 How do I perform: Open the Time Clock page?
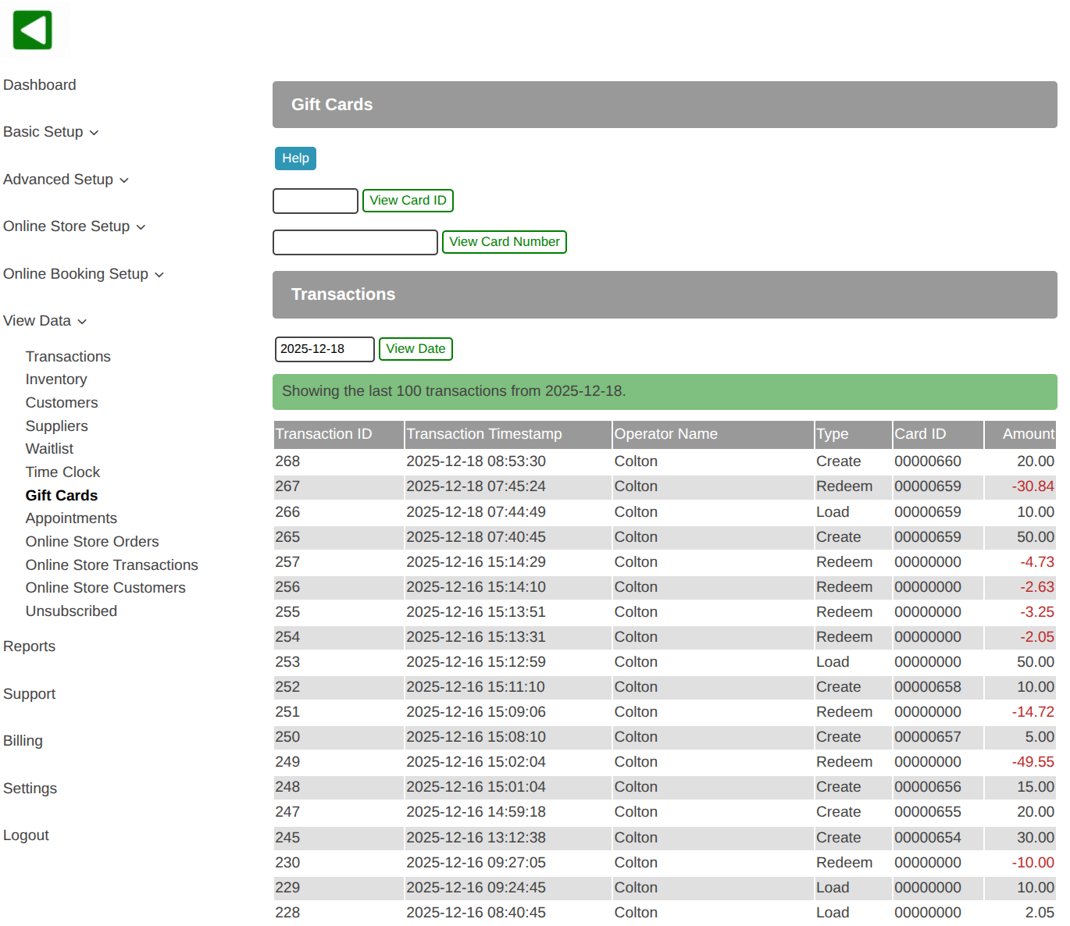coord(62,472)
